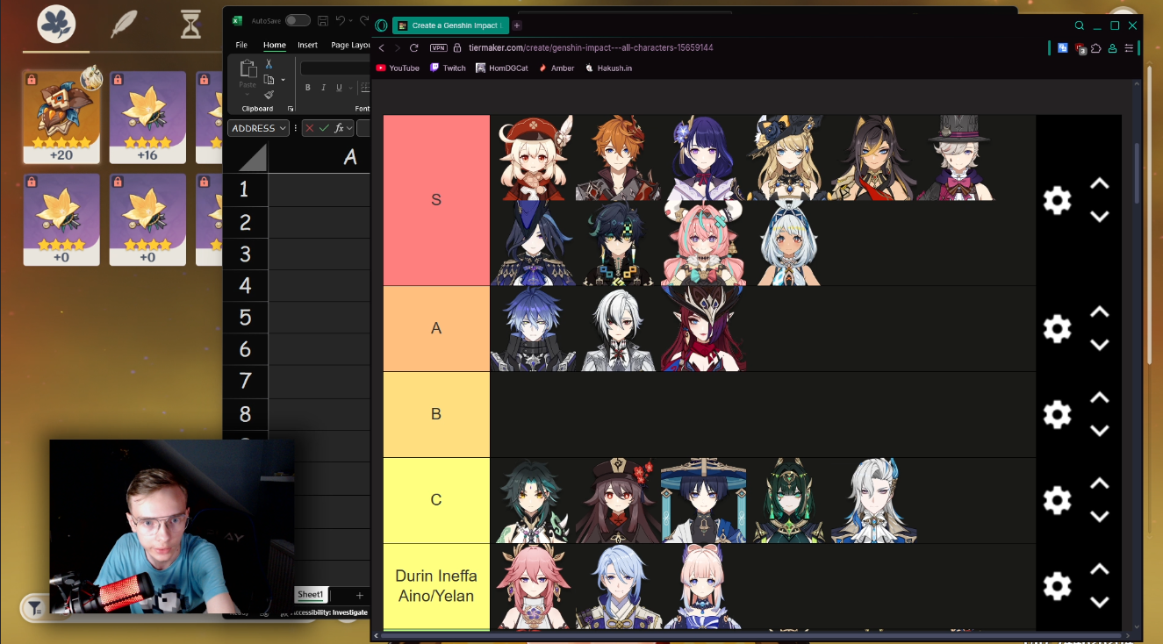Open the browser tab search magnifier
Screen dimensions: 1163x644
click(1080, 25)
